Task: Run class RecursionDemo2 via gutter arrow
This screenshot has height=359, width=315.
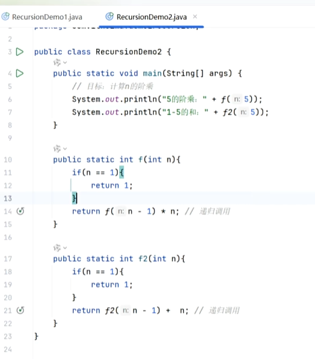Action: coord(20,52)
